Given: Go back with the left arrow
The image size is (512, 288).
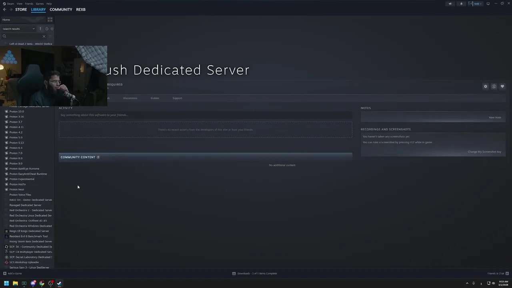Looking at the screenshot, I should coord(4,10).
